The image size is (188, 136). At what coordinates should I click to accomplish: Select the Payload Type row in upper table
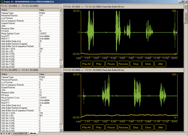click(30, 13)
